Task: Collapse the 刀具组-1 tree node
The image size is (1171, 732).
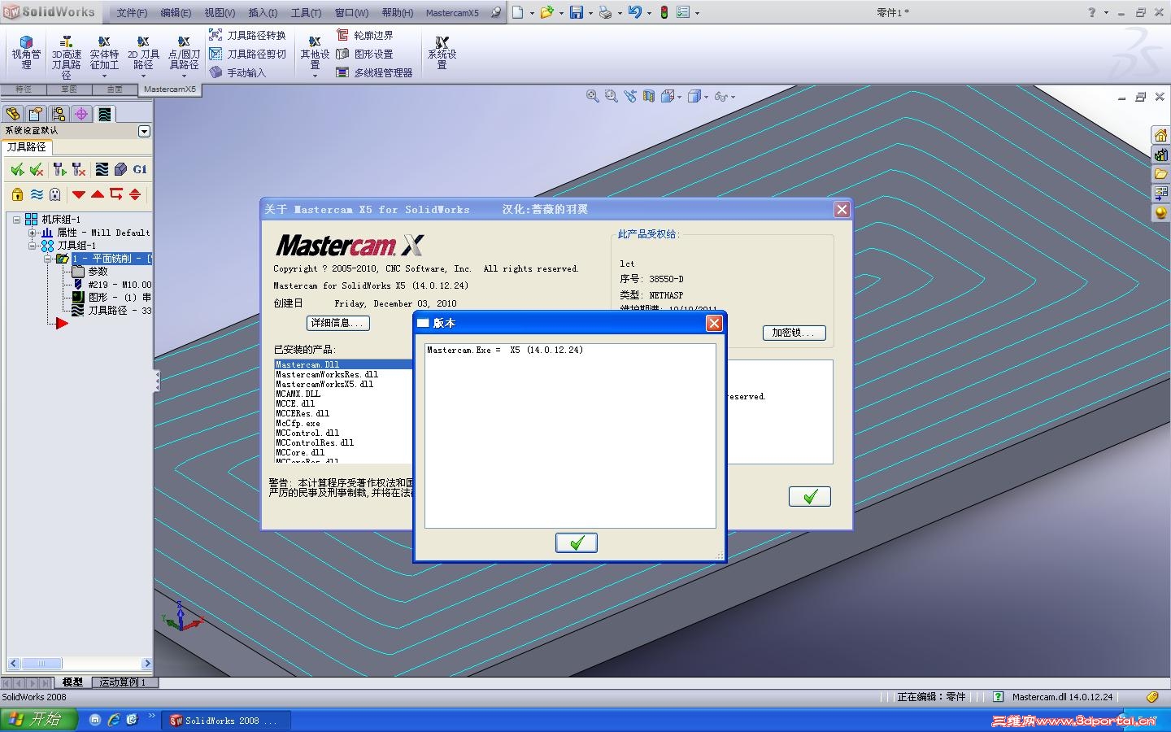Action: [x=33, y=246]
